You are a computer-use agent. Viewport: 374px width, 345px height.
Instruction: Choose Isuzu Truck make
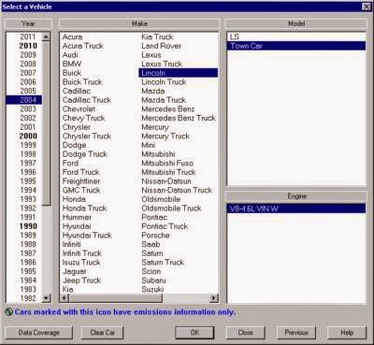(81, 263)
